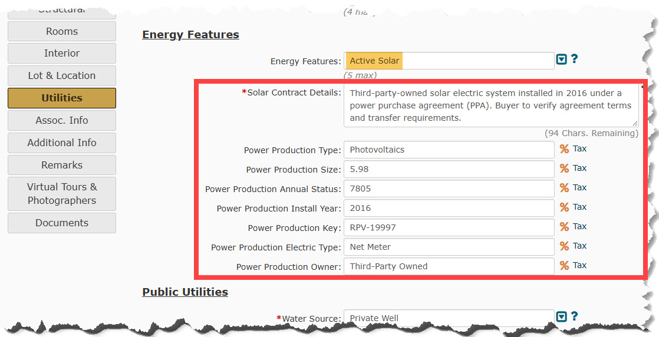Go to the Rooms section

[62, 31]
